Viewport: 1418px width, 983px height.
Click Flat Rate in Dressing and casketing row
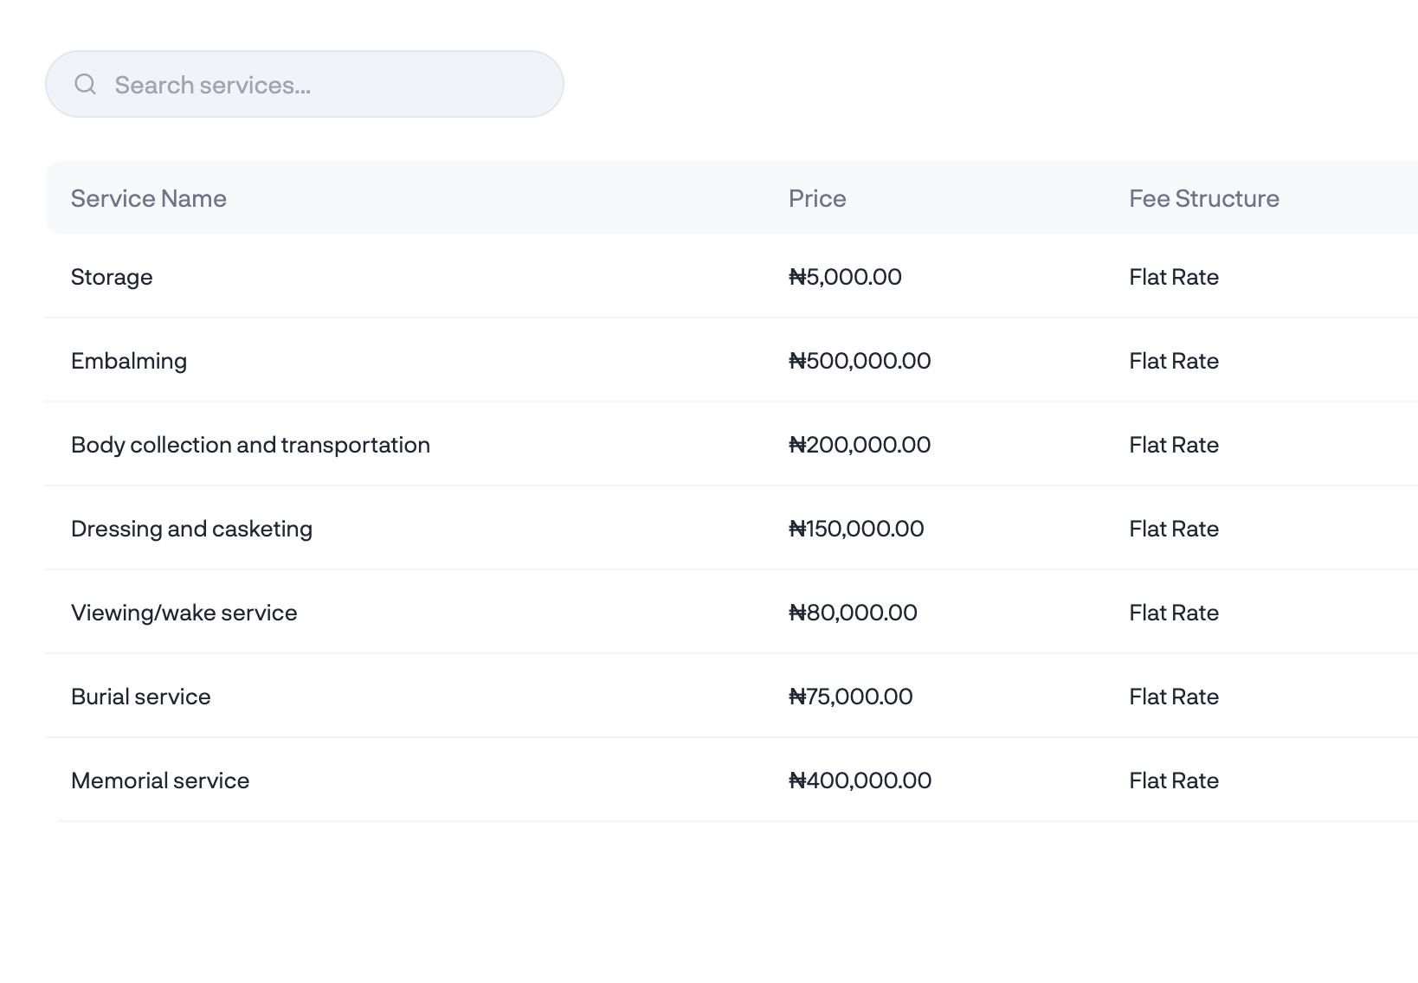(1174, 529)
